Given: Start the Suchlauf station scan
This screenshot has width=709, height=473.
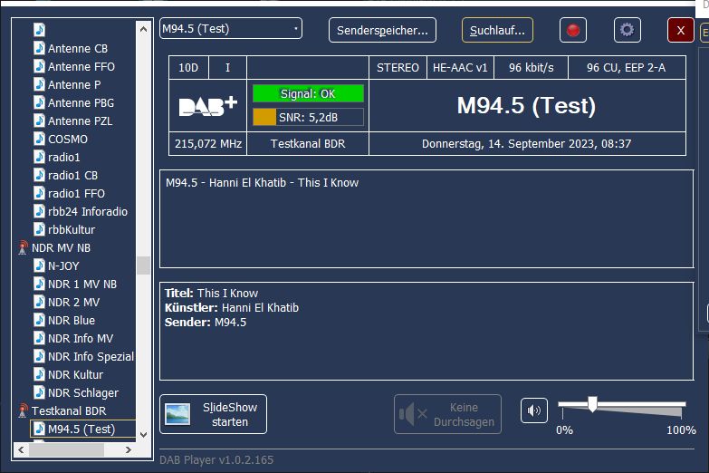Looking at the screenshot, I should [497, 30].
